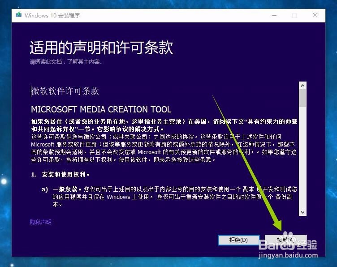Click the 接受(A) accept button
The height and width of the screenshot is (267, 337).
(285, 240)
